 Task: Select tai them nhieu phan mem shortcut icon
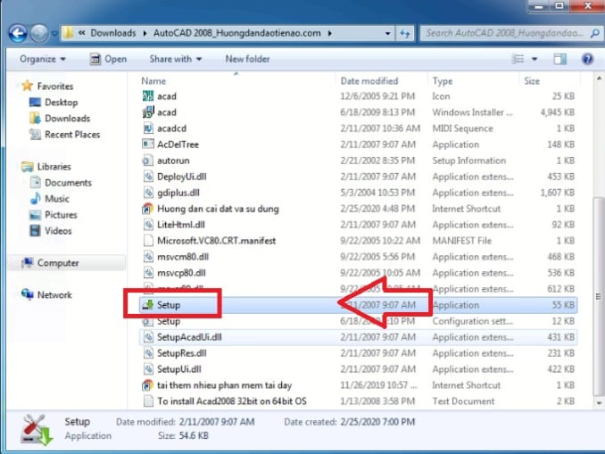click(148, 385)
